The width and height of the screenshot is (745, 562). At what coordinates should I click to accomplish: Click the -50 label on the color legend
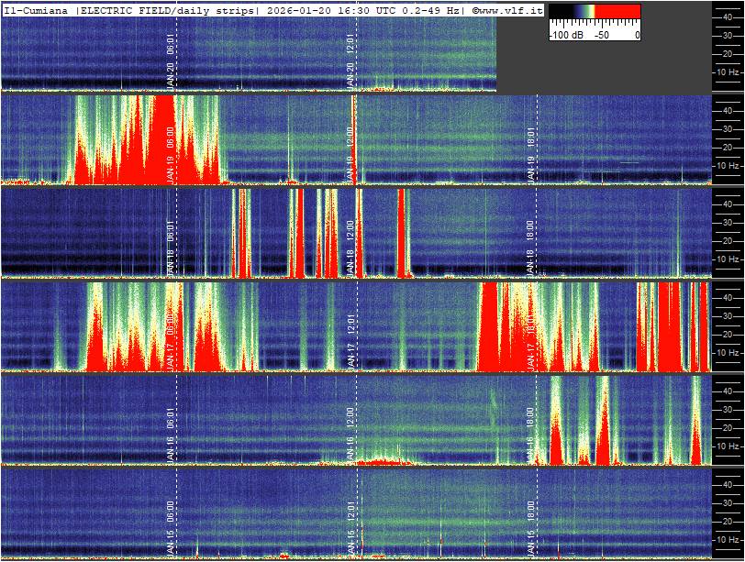point(602,35)
